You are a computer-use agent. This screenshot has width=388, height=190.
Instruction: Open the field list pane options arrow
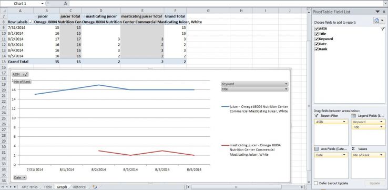[x=377, y=12]
